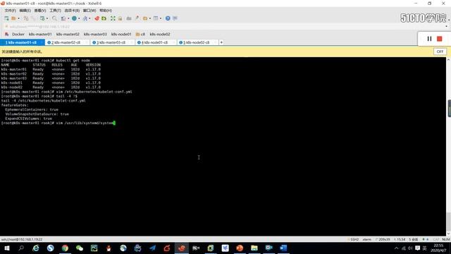Click the Paste toolbar icon

click(x=33, y=18)
